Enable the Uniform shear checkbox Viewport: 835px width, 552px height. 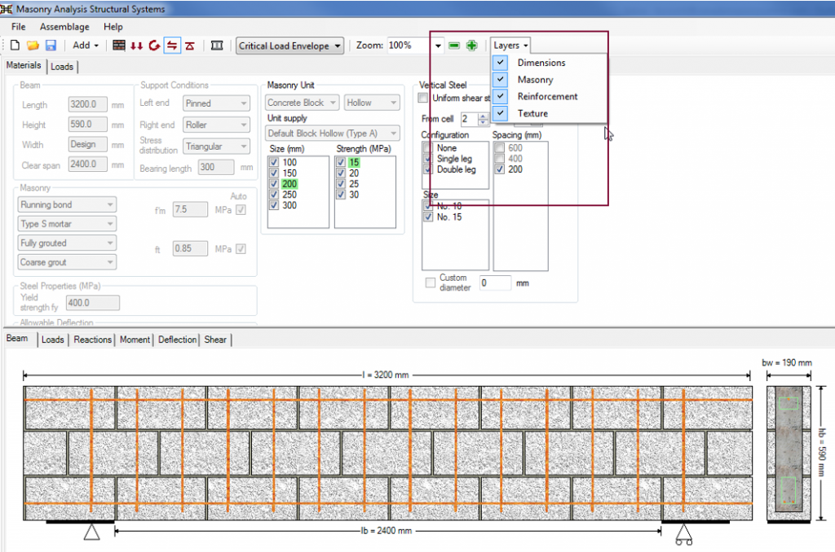(x=422, y=97)
